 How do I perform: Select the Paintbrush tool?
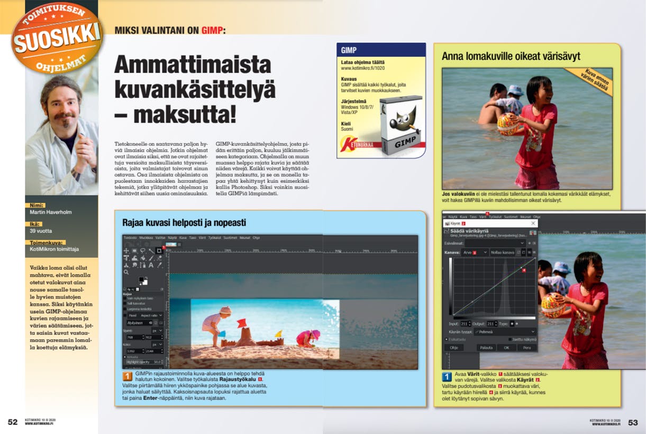point(151,258)
